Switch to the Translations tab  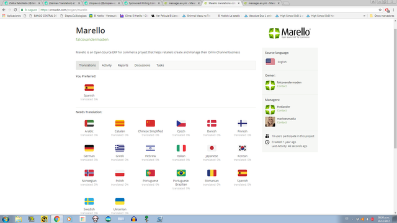pyautogui.click(x=87, y=65)
